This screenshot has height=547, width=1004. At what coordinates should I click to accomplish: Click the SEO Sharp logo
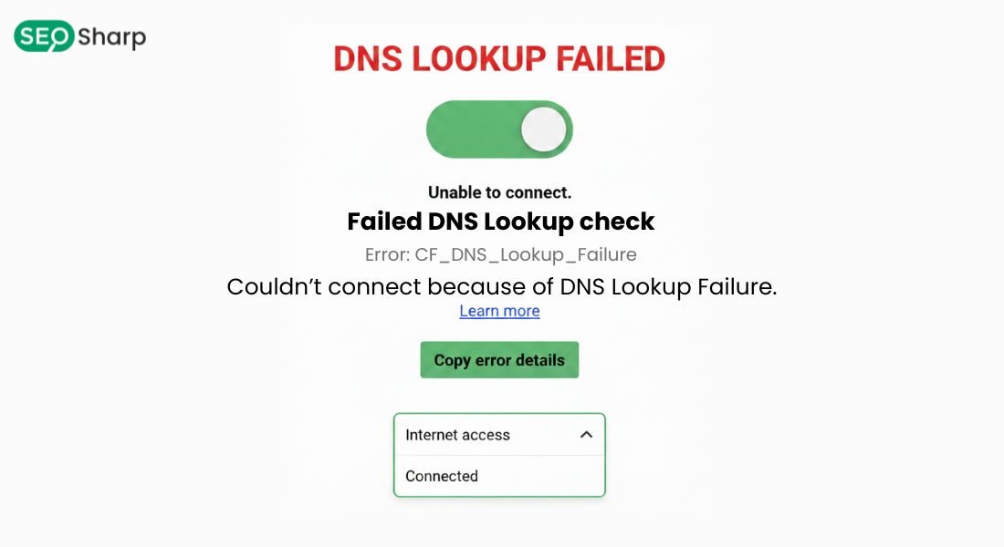point(78,36)
